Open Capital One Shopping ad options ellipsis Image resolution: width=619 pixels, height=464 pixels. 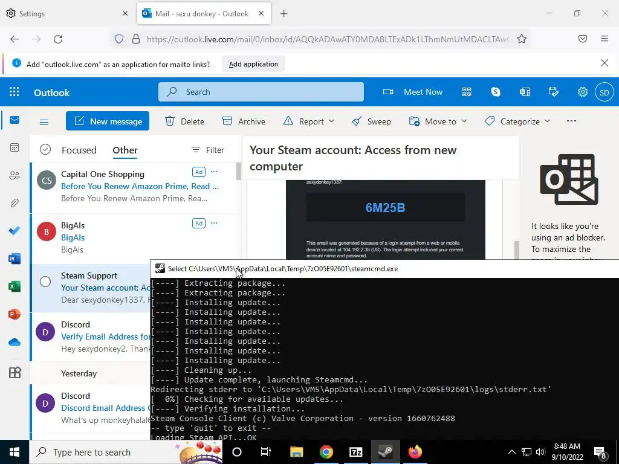tap(214, 172)
